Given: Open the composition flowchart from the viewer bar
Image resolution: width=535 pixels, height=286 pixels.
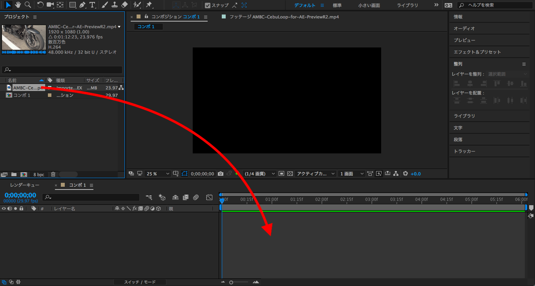Looking at the screenshot, I should pyautogui.click(x=396, y=173).
